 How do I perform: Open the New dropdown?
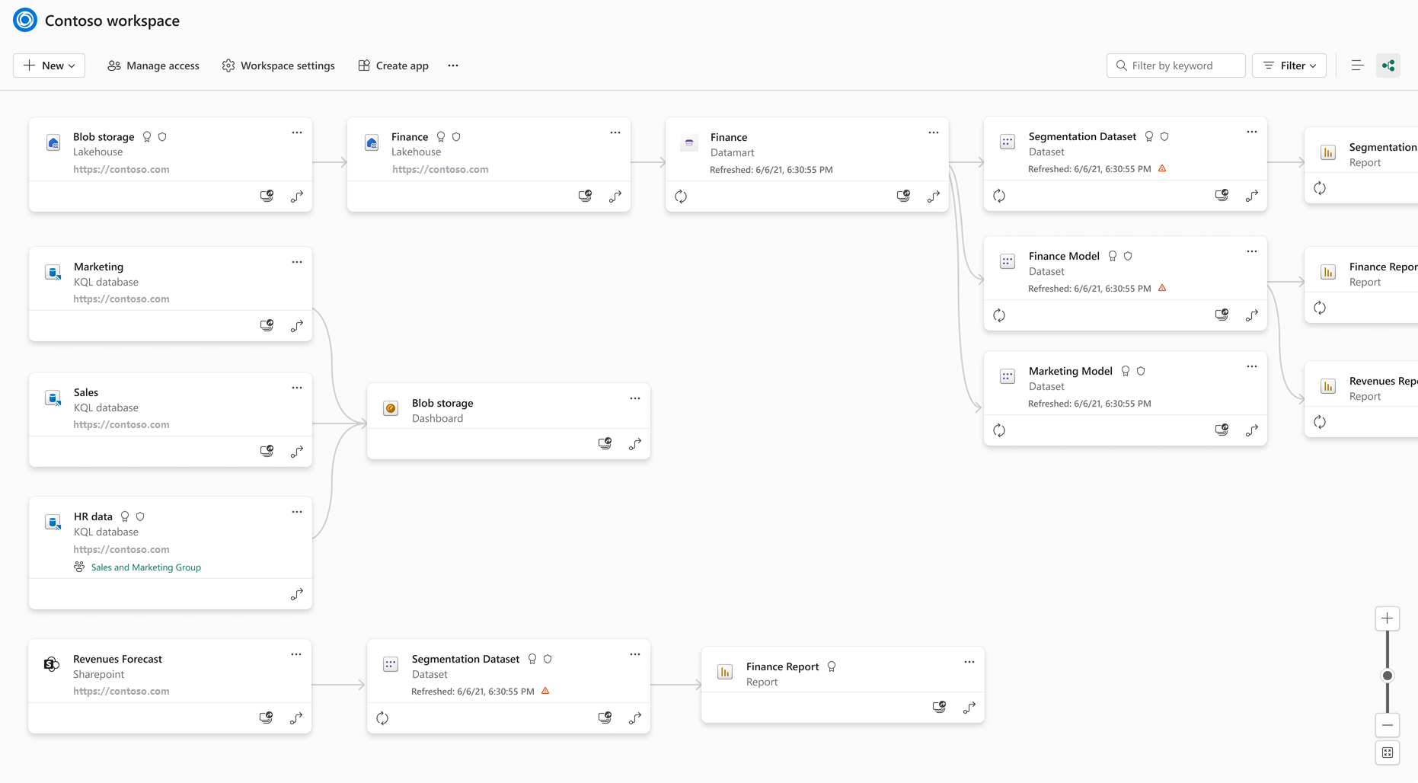click(x=49, y=66)
